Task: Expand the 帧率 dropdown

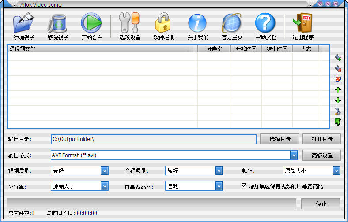Action: 336,170
